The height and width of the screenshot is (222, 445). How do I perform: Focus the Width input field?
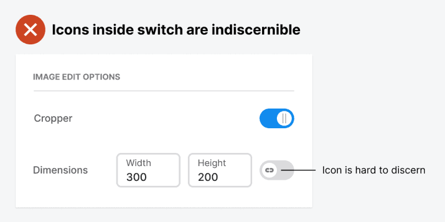click(148, 170)
